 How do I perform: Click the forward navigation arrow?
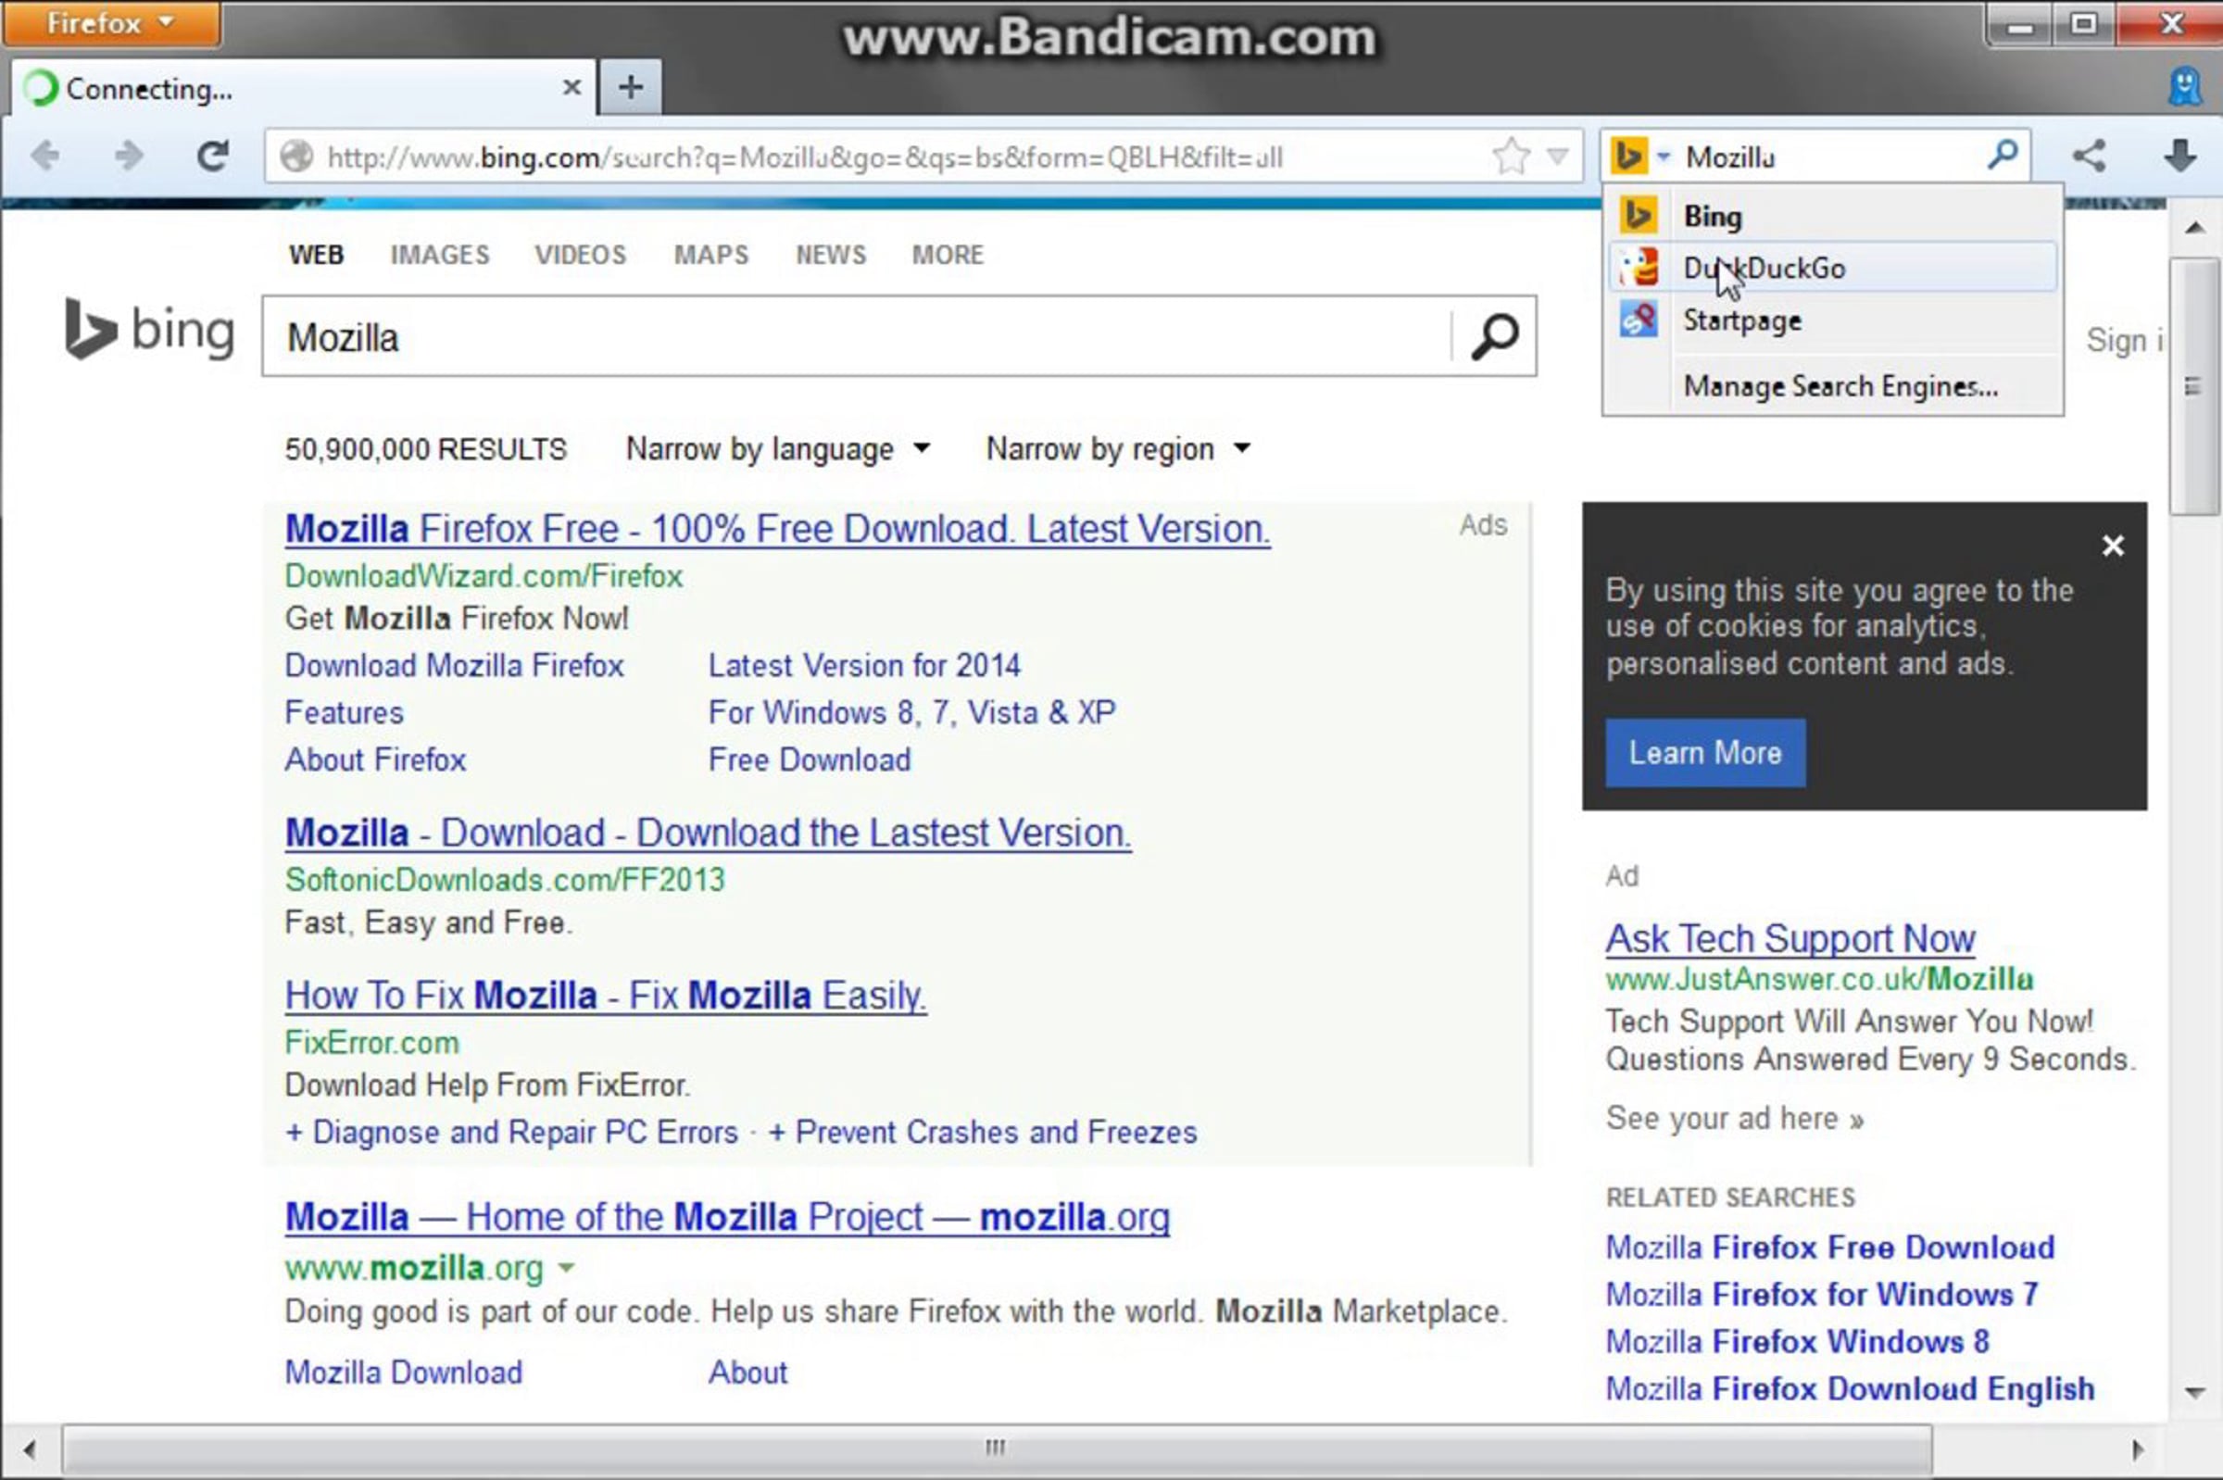(x=129, y=156)
